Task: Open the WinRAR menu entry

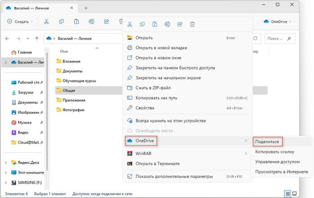Action: [187, 154]
